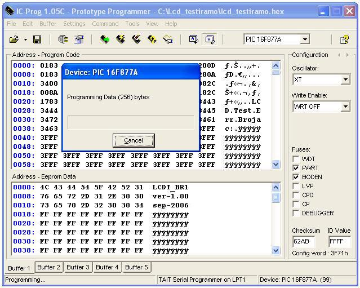This screenshot has height=288, width=360.
Task: Open the Settings menu
Action: pyautogui.click(x=74, y=24)
